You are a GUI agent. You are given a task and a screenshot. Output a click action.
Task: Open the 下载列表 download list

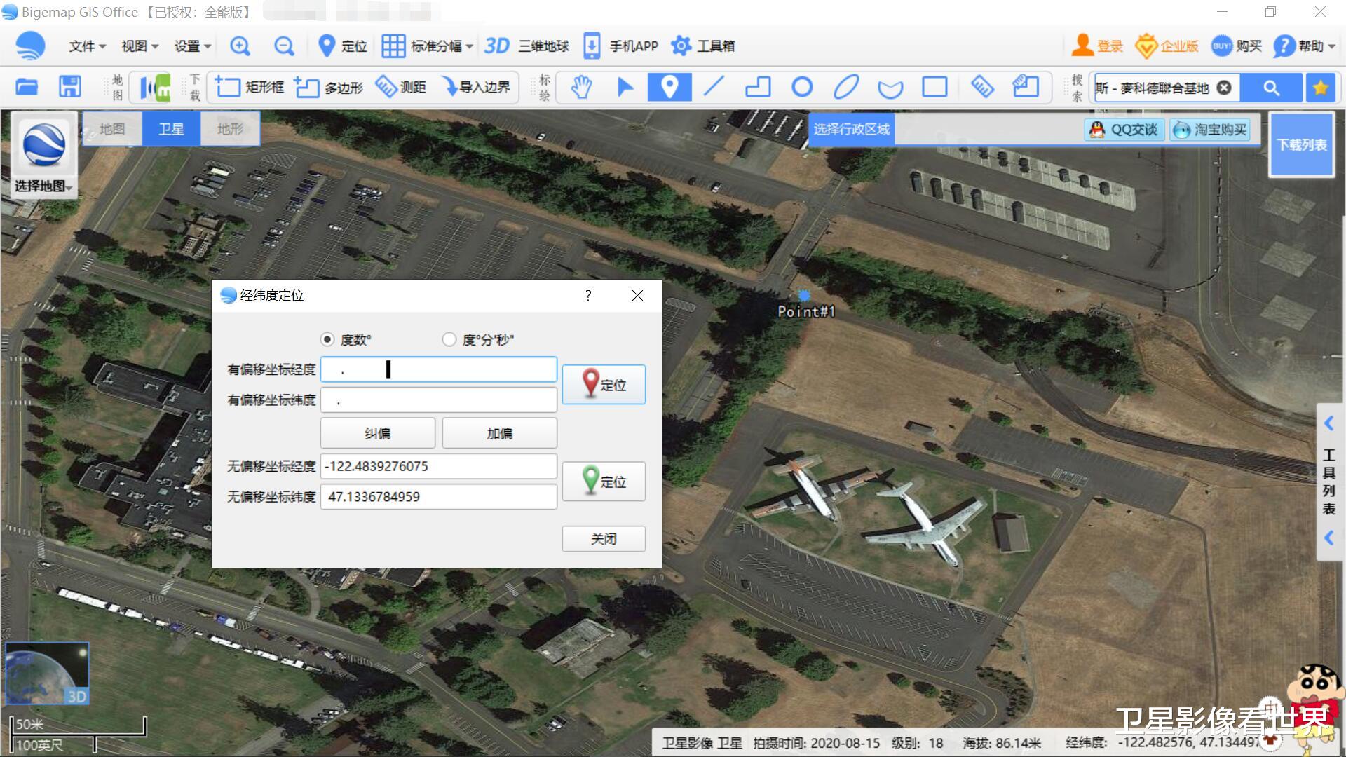click(1302, 145)
